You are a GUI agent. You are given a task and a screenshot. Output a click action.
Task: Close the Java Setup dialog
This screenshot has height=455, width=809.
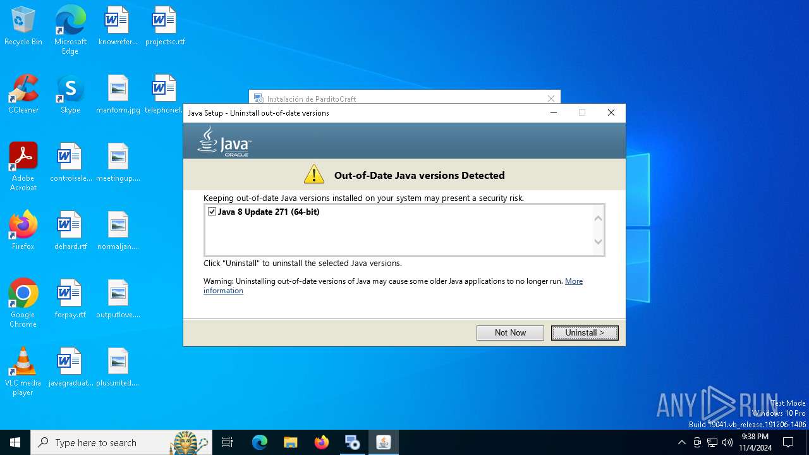coord(611,112)
